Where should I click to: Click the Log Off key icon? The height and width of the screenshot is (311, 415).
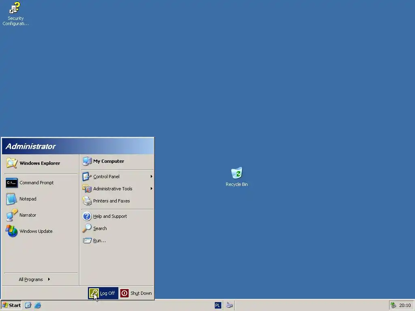94,293
